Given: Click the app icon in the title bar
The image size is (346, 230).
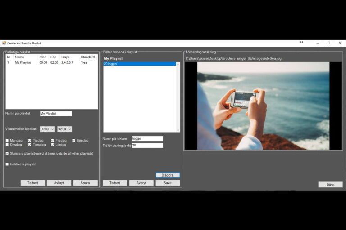Looking at the screenshot, I should (4, 43).
